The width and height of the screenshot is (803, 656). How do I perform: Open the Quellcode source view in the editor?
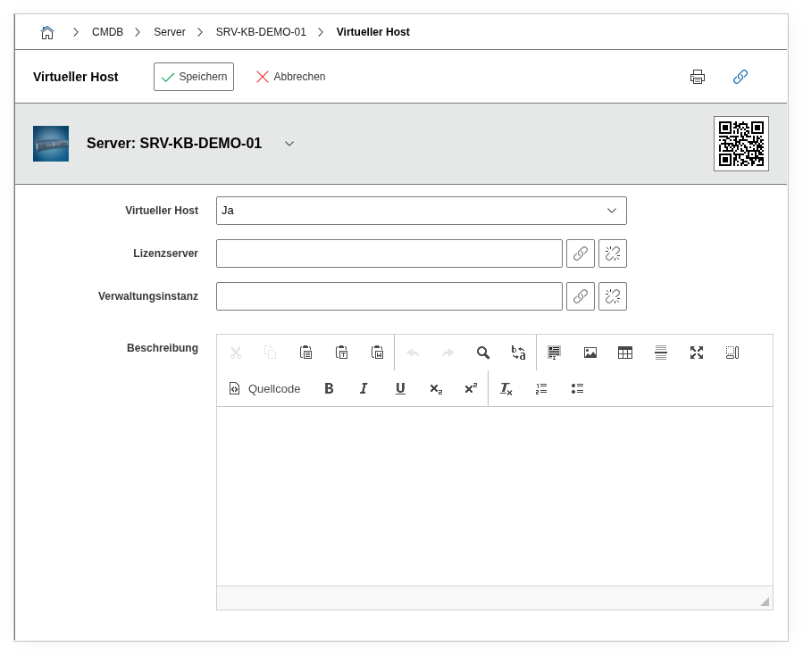[x=263, y=388]
